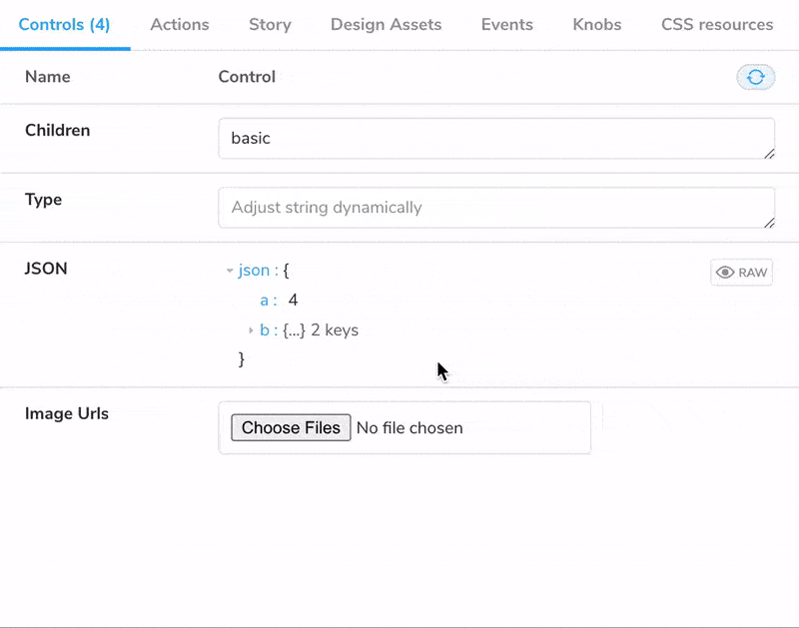Click the Image Urls row label
799x628 pixels.
(67, 413)
